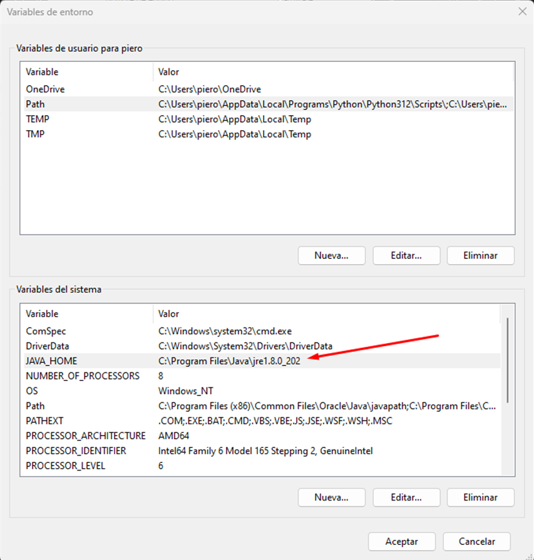Select the JAVA_HOME system variable
The image size is (534, 560).
51,361
